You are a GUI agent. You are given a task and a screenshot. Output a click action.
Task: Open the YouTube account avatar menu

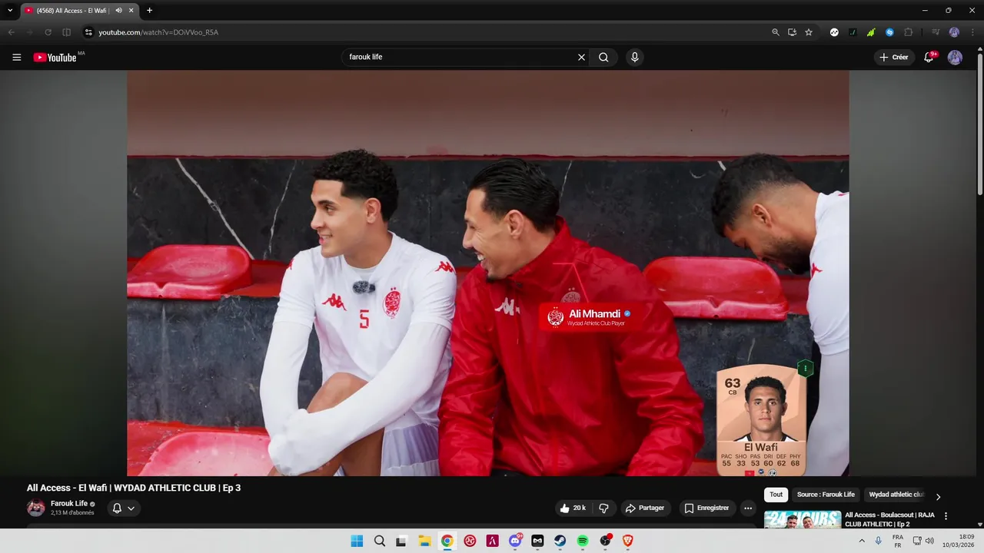point(955,58)
